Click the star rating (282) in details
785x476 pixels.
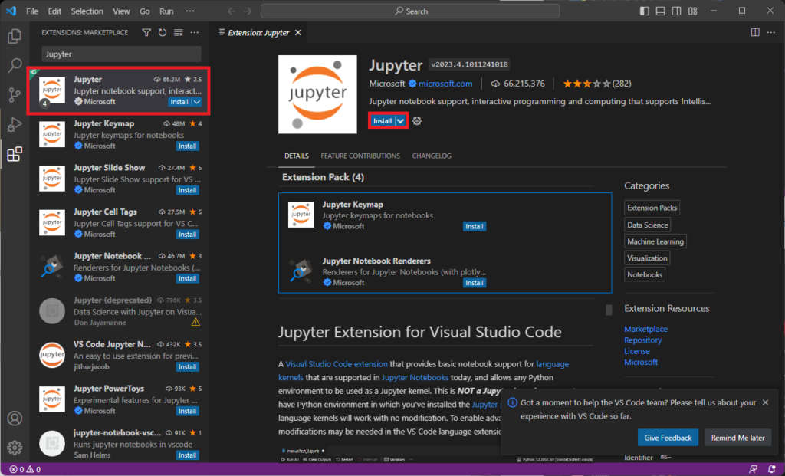(596, 84)
